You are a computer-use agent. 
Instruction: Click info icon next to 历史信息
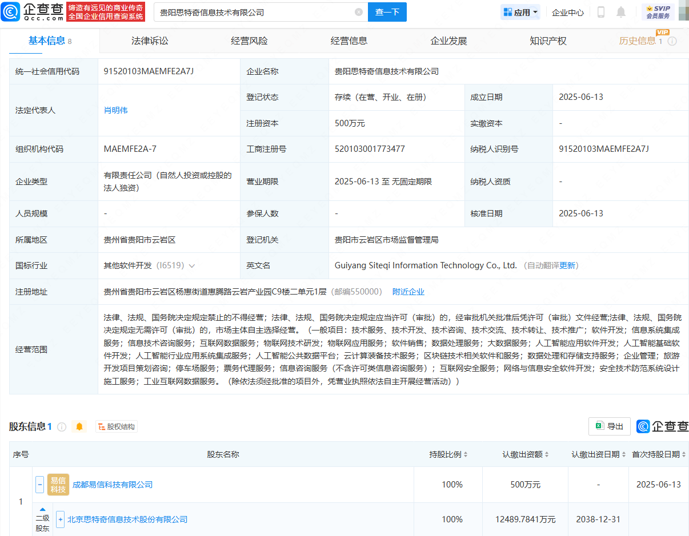tap(672, 41)
